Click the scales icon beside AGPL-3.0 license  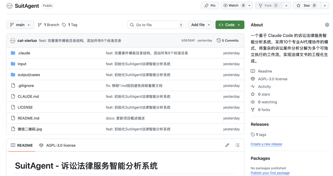click(x=253, y=79)
